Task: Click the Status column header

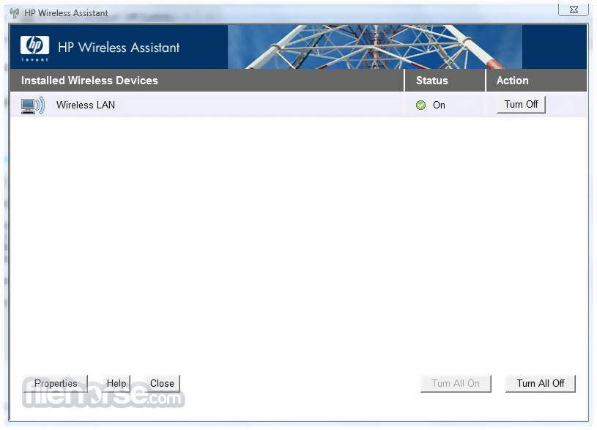Action: coord(445,81)
